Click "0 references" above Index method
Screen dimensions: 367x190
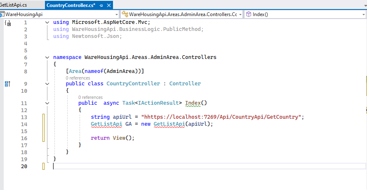point(90,97)
